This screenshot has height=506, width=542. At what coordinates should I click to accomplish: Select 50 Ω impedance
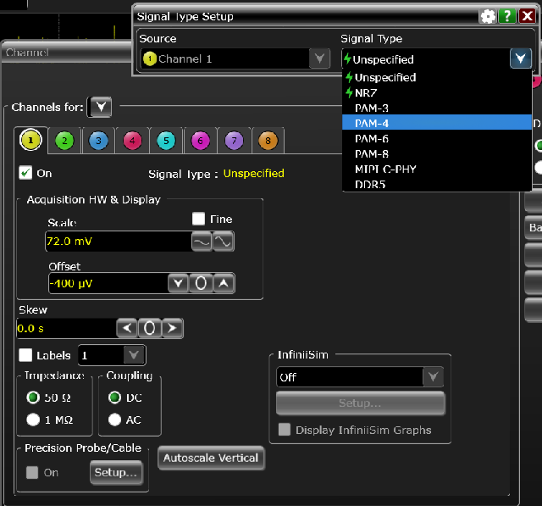(33, 398)
